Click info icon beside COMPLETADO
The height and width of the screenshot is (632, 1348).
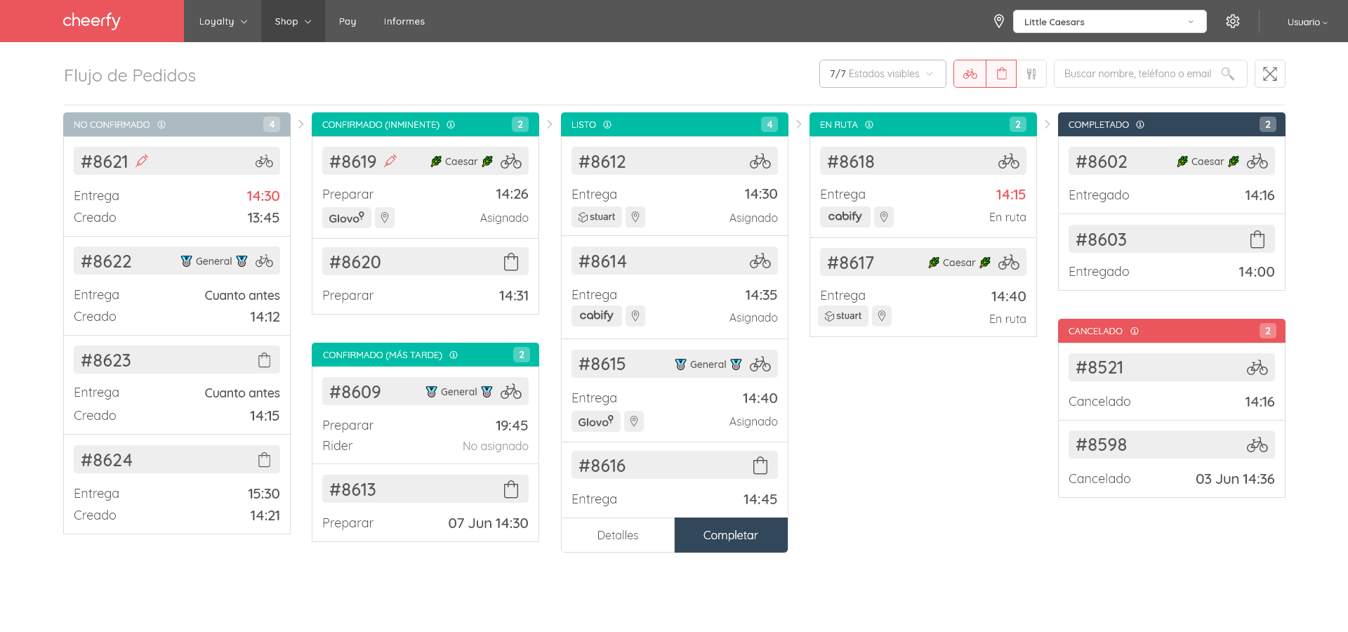coord(1140,124)
